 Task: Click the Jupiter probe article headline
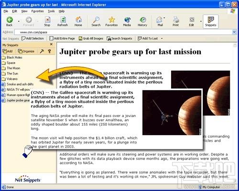(x=130, y=52)
